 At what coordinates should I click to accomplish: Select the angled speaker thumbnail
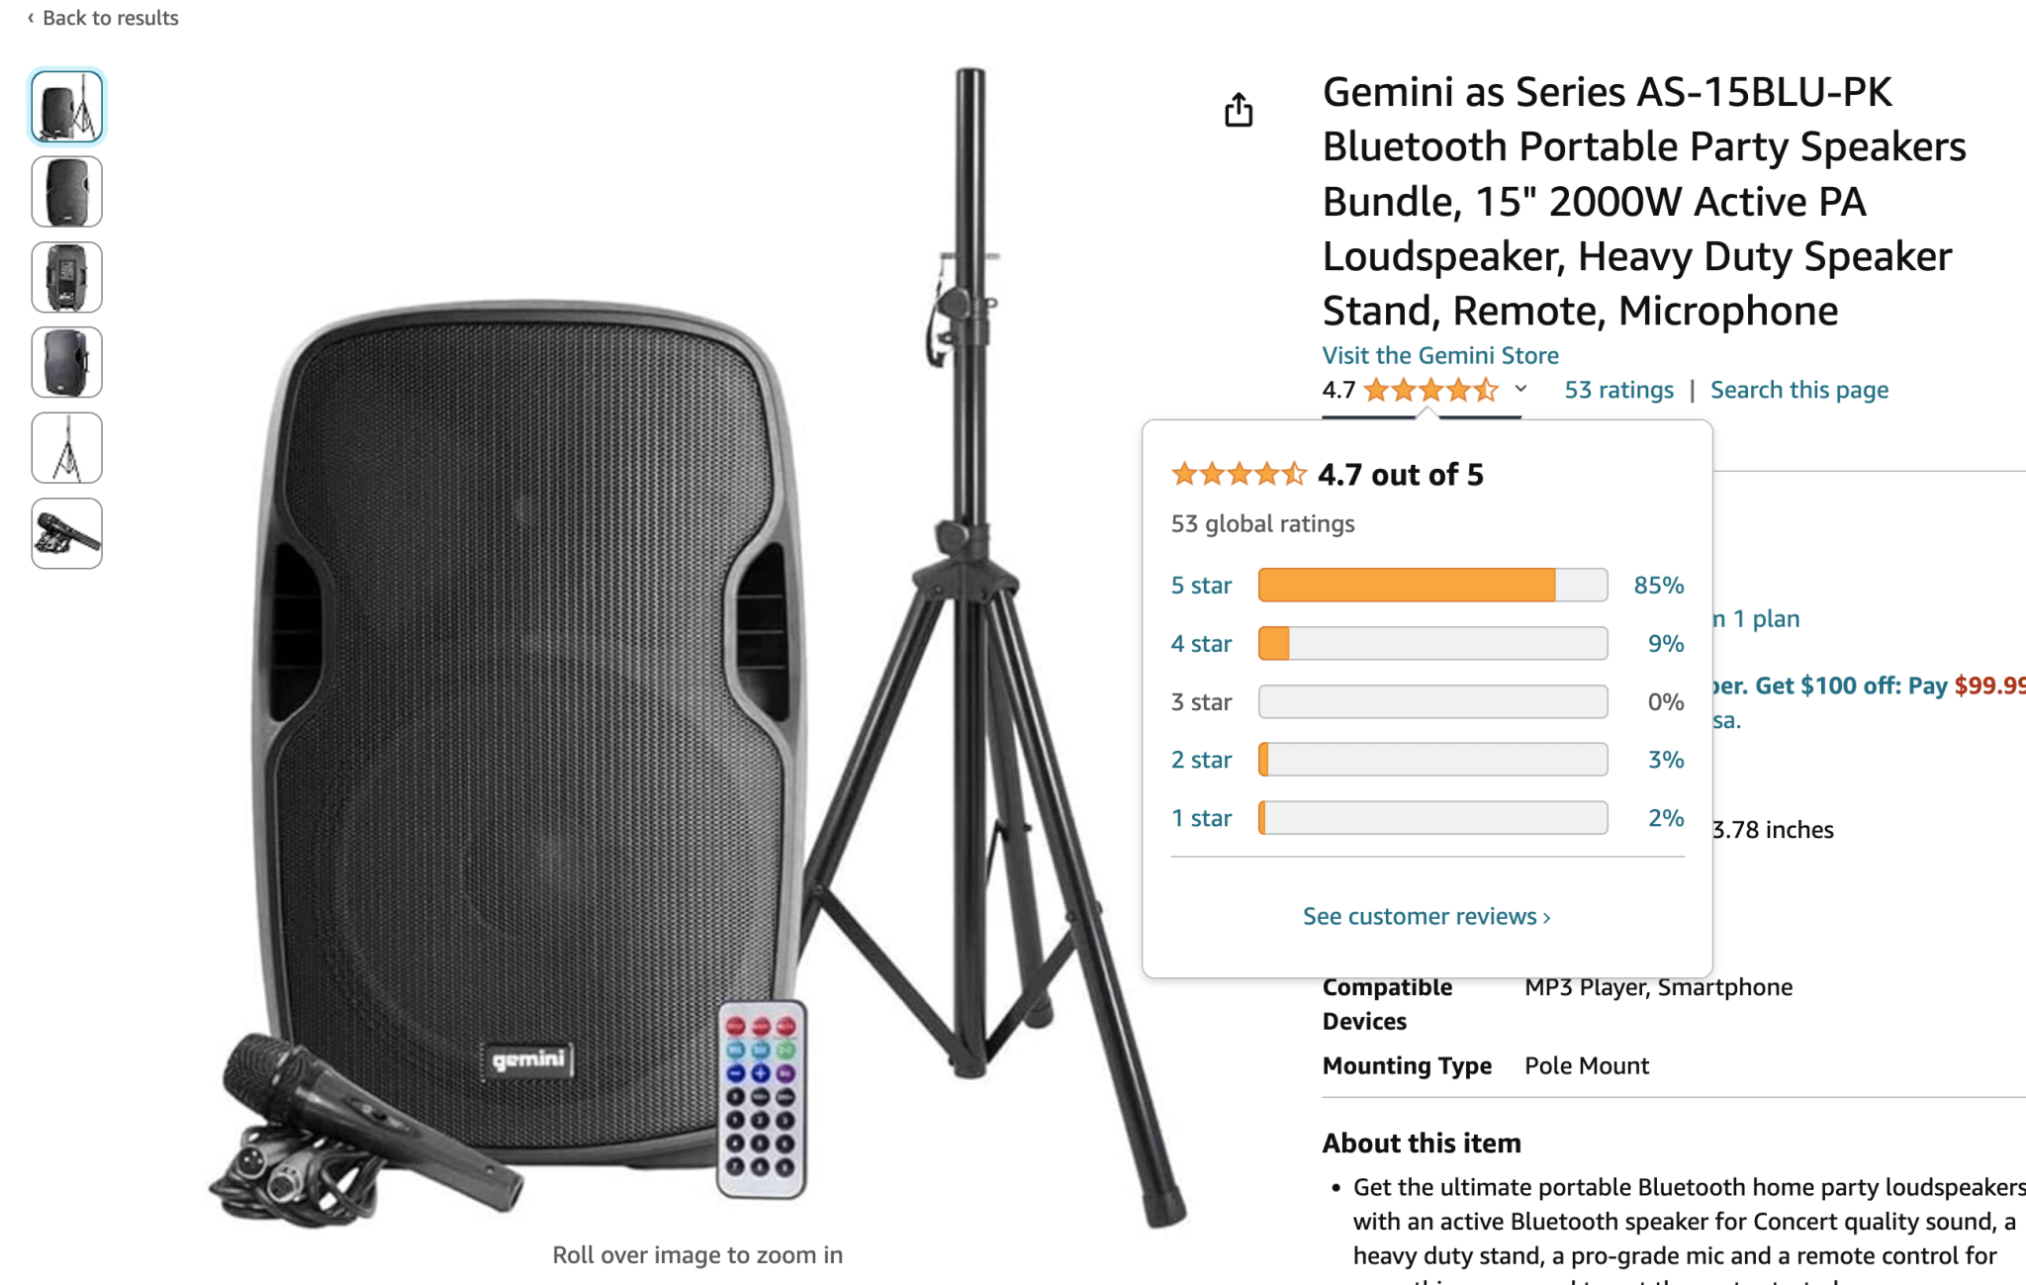click(67, 363)
